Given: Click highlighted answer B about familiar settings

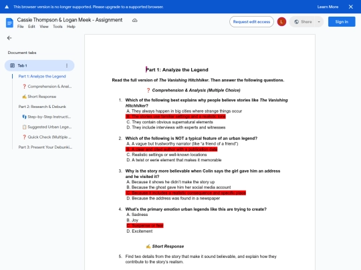Looking at the screenshot, I should point(176,117).
